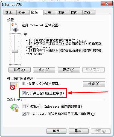Open cookie 高级(V) settings button
The image size is (114, 137).
click(x=69, y=70)
